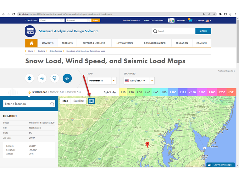Open the SOLUTIONS menu
The height and width of the screenshot is (179, 239).
[x=48, y=43]
